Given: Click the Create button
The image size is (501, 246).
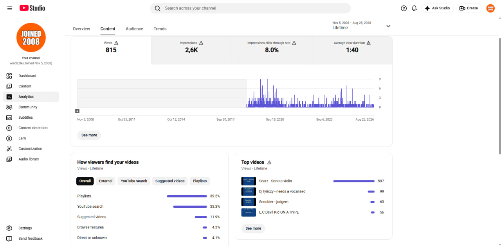Looking at the screenshot, I should tap(469, 8).
